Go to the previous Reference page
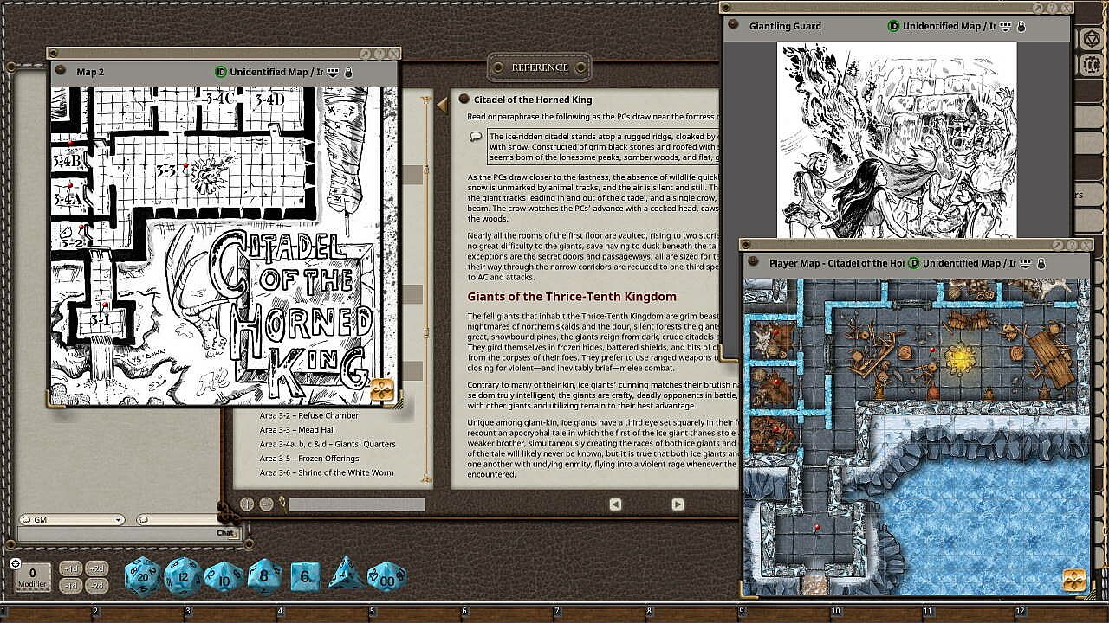The image size is (1109, 623). (615, 504)
